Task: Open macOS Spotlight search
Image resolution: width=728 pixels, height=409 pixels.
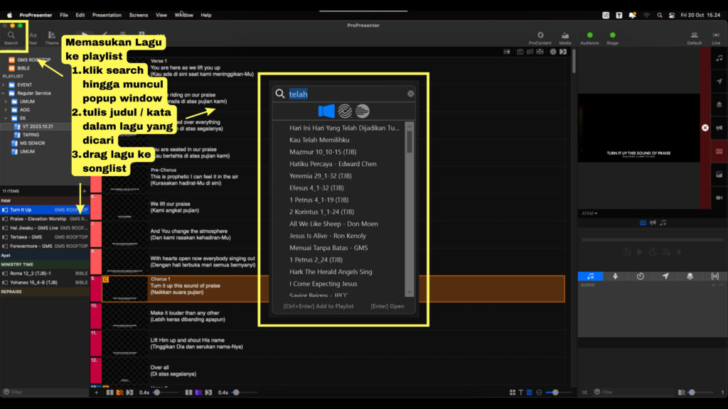Action: 659,16
